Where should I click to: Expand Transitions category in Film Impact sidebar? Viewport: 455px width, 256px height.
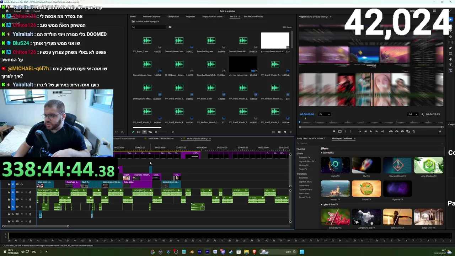point(301,174)
